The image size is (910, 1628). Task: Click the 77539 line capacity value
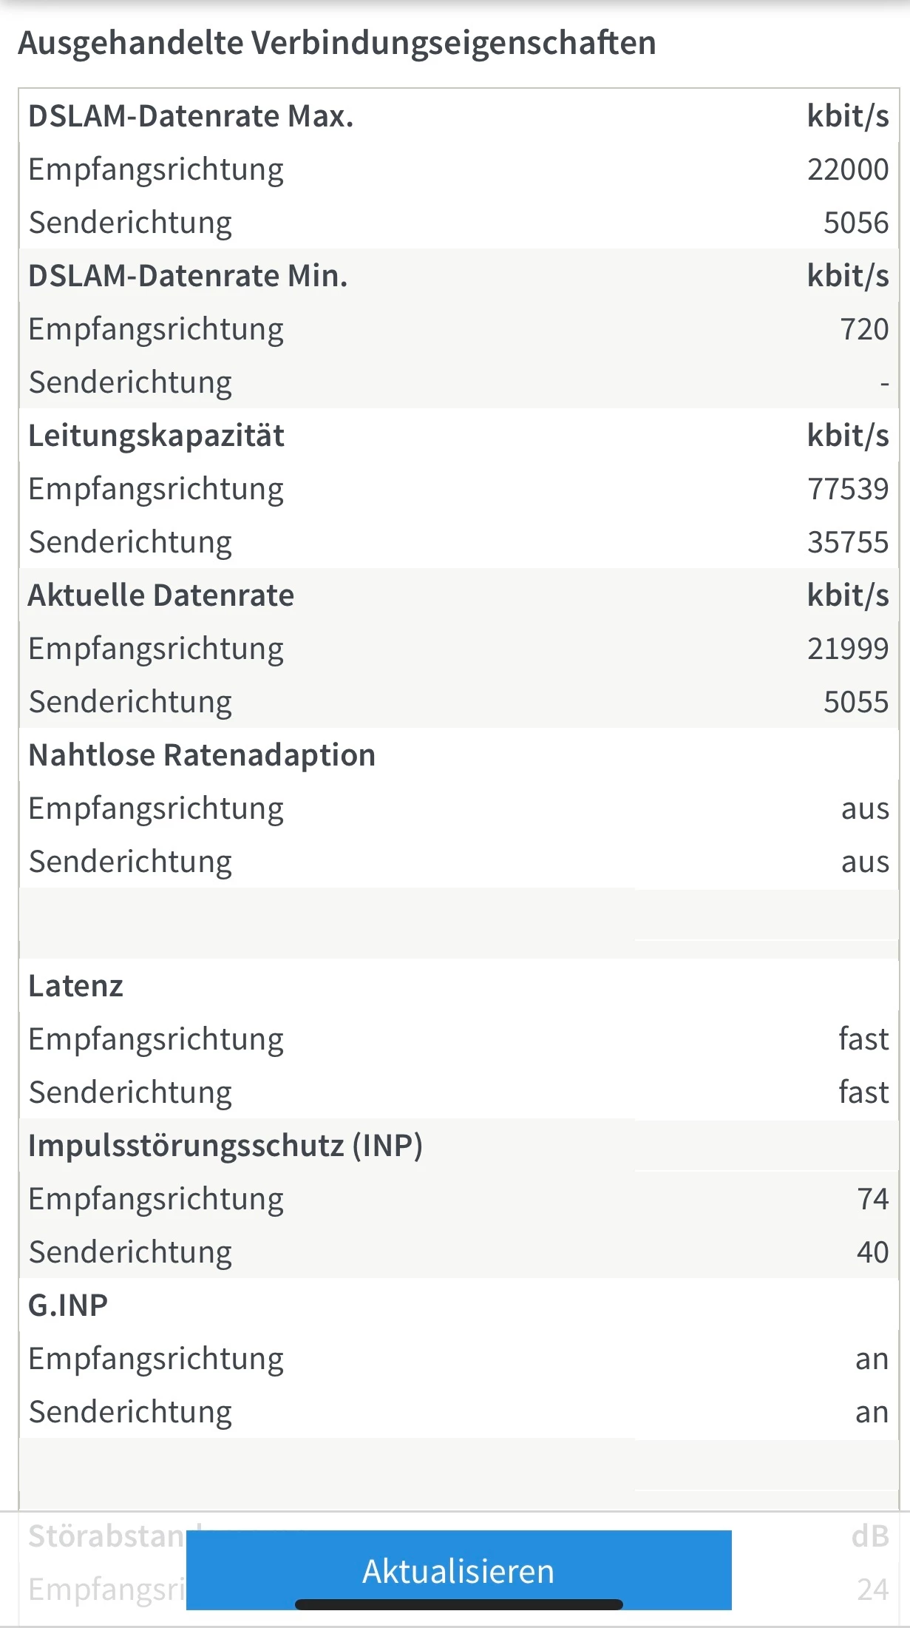click(x=847, y=489)
